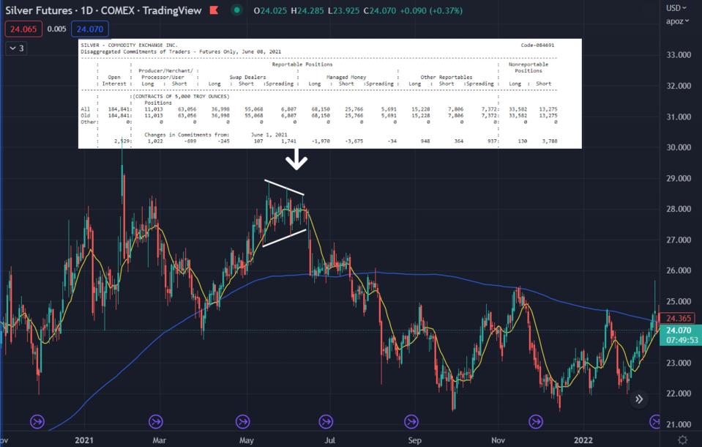The image size is (702, 447).
Task: Click Code-084691 in the COT report
Action: (537, 45)
